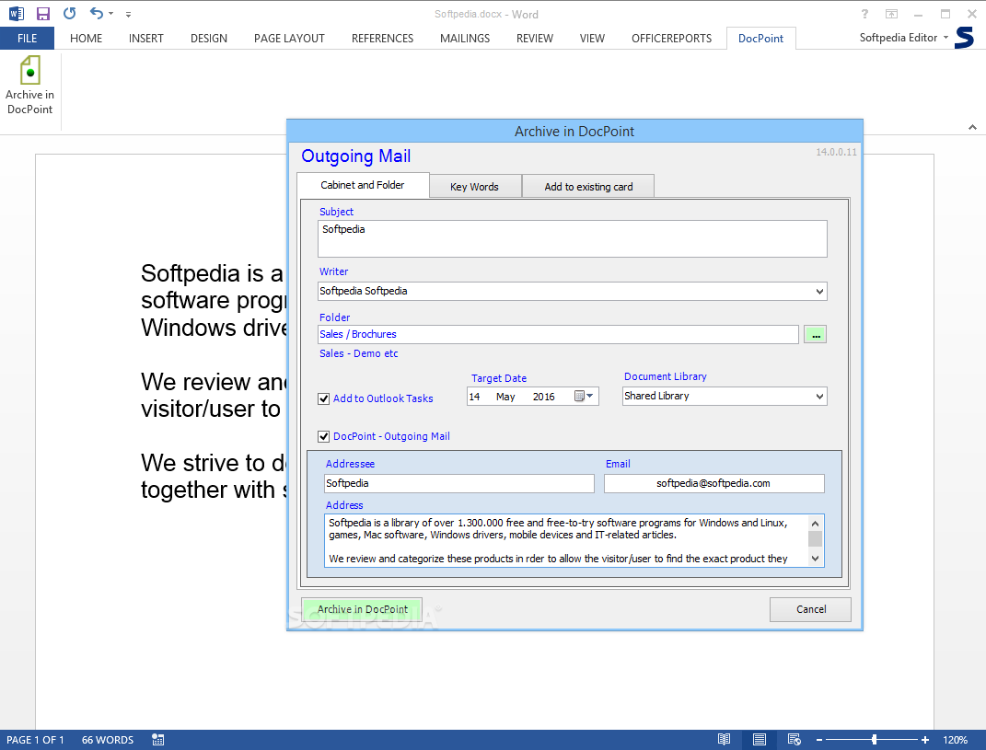Toggle the DocPoint - Outgoing Mail checkbox
This screenshot has height=750, width=986.
click(x=324, y=436)
